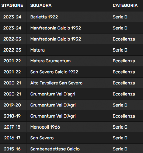Open the Monopoli 1966 team link
Image resolution: width=143 pixels, height=153 pixels.
(x=45, y=127)
